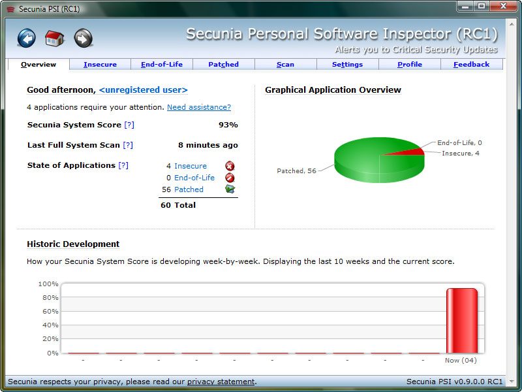Click the 93% system score value
522x392 pixels.
click(x=228, y=125)
